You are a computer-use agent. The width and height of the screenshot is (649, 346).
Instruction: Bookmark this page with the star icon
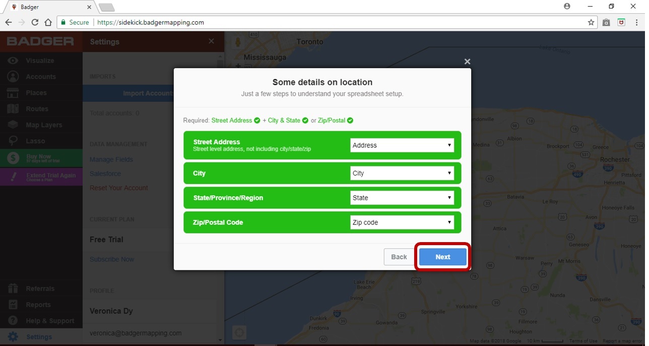[591, 22]
